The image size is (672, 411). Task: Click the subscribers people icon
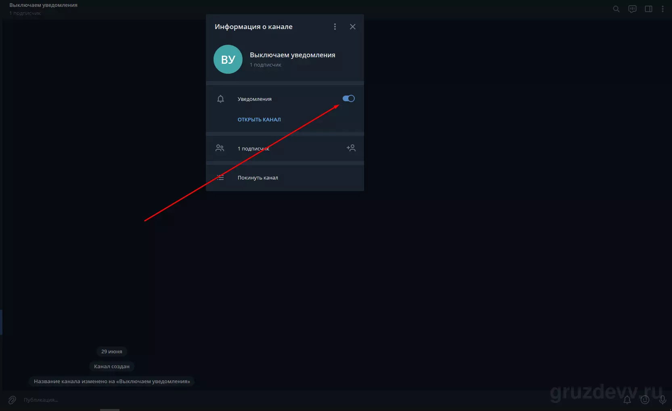(220, 148)
